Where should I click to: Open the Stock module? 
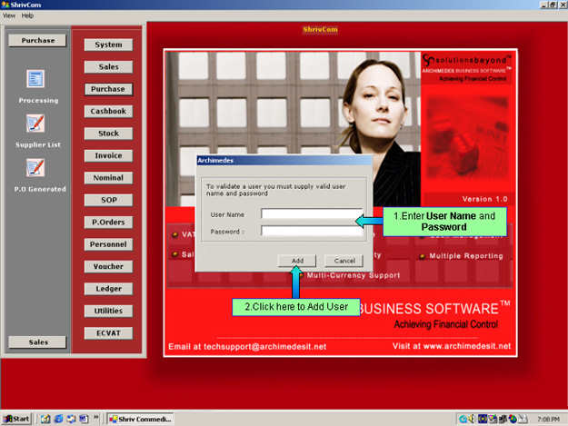pos(108,134)
